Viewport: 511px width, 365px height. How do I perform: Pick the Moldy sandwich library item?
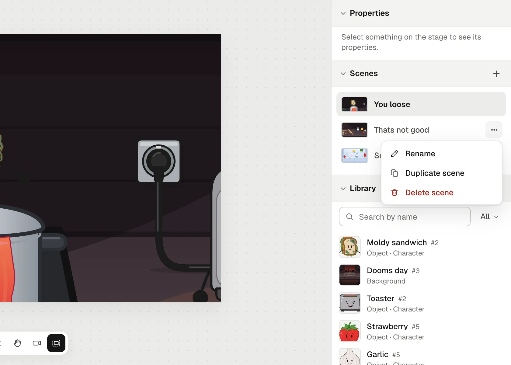[x=421, y=247]
